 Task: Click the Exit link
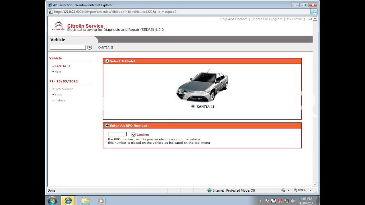pos(309,19)
